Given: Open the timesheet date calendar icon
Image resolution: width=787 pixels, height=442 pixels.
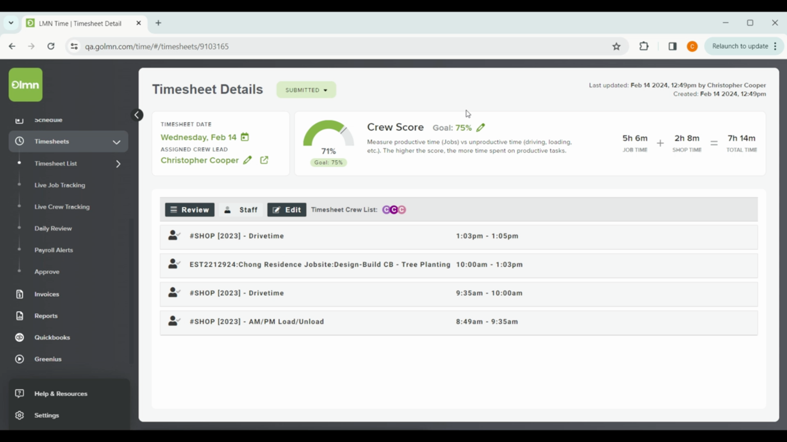Looking at the screenshot, I should coord(245,137).
